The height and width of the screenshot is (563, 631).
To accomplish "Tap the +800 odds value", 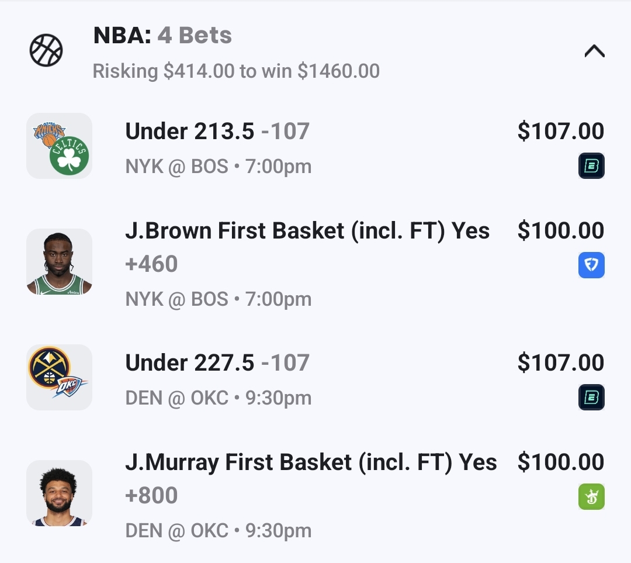I will point(151,496).
